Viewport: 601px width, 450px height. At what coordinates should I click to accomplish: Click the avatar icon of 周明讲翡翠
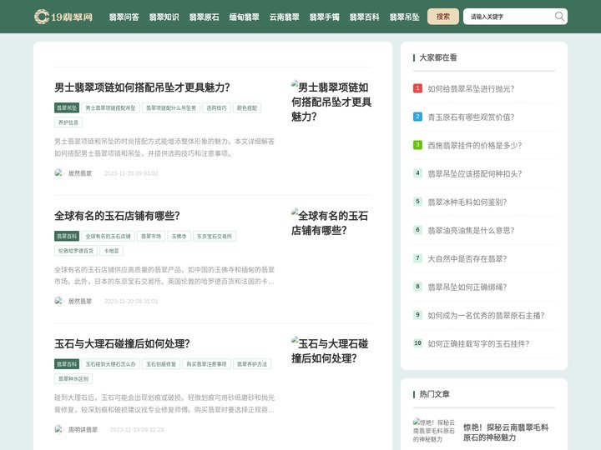pyautogui.click(x=58, y=429)
